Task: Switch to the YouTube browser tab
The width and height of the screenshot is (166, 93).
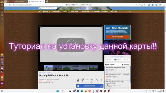Action: click(18, 2)
